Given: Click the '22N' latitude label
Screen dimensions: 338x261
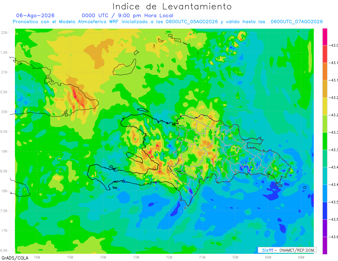Looking at the screenshot, I should (5, 33).
